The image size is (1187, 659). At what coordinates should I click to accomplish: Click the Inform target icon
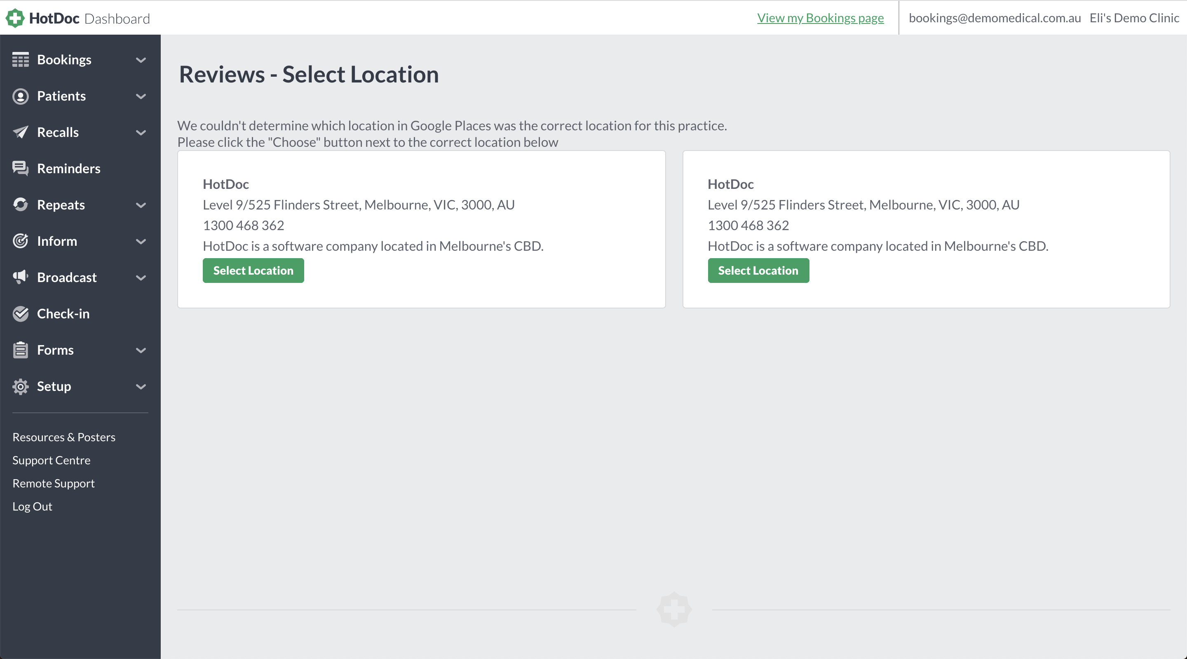tap(20, 241)
